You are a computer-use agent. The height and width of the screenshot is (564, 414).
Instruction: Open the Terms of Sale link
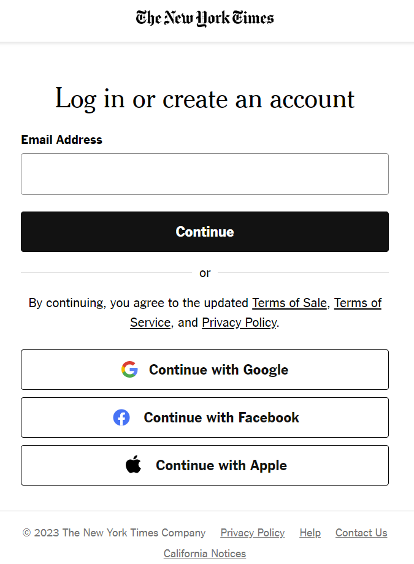(289, 303)
